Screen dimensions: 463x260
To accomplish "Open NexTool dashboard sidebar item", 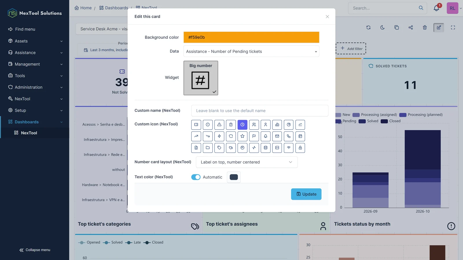I will coord(35,133).
